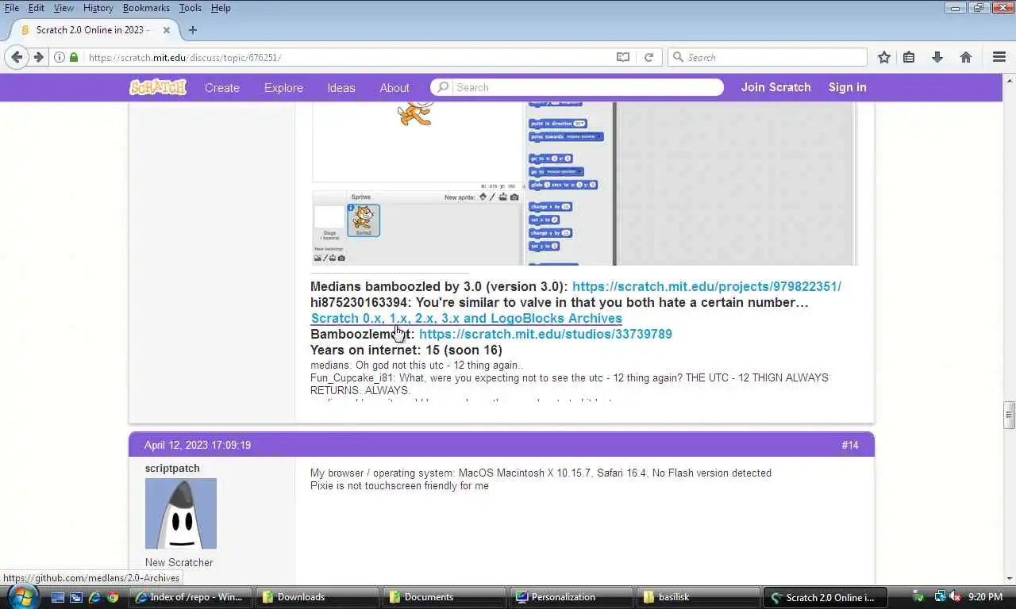Open the History menu
The width and height of the screenshot is (1016, 609).
(98, 8)
